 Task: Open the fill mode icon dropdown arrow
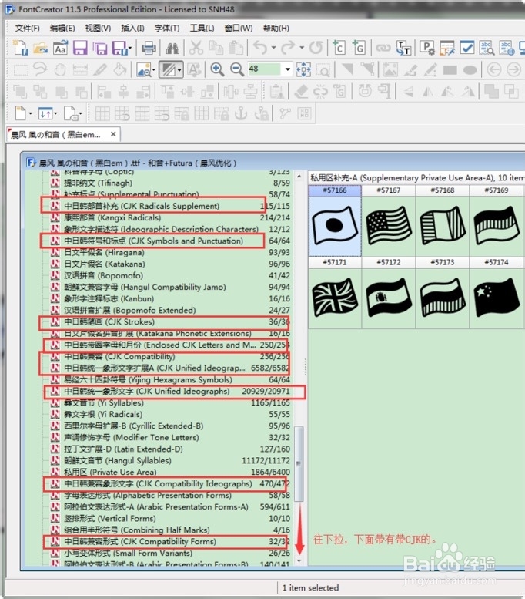coord(179,69)
